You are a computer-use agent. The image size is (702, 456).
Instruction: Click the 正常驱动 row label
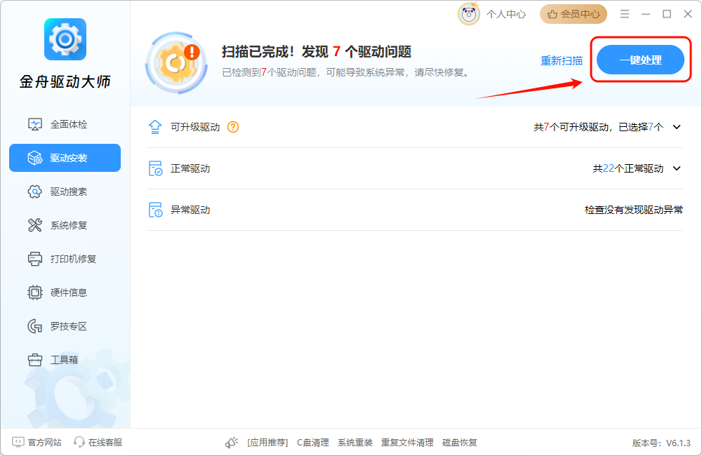tap(190, 168)
